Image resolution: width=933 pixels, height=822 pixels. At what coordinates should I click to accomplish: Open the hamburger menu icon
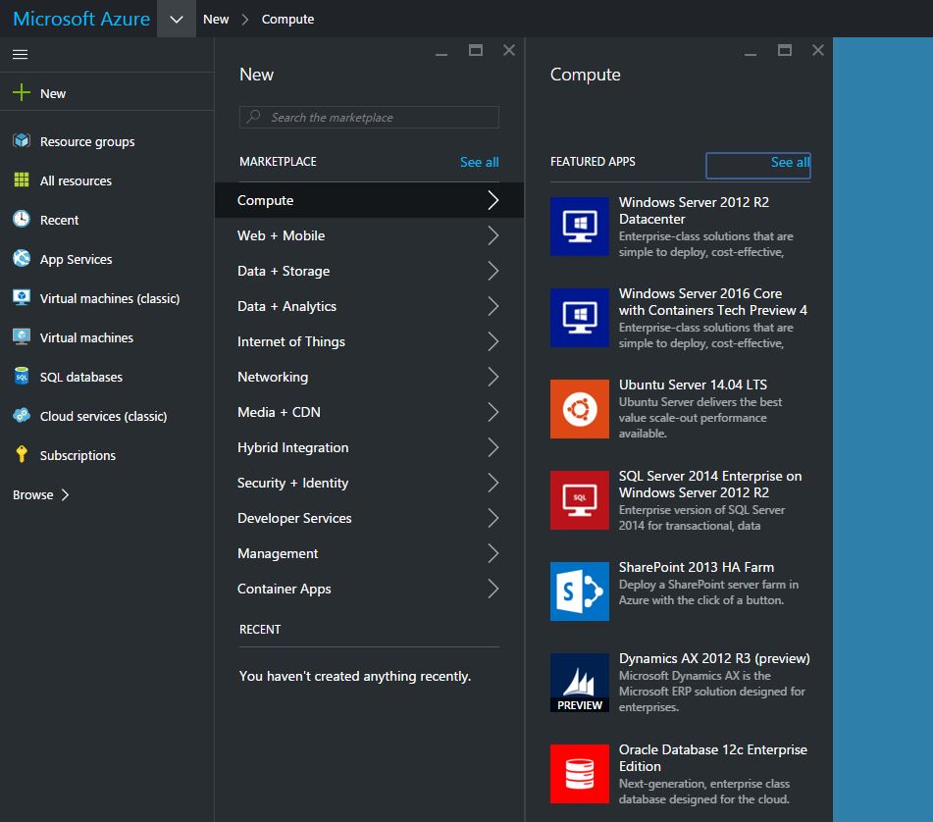coord(21,55)
